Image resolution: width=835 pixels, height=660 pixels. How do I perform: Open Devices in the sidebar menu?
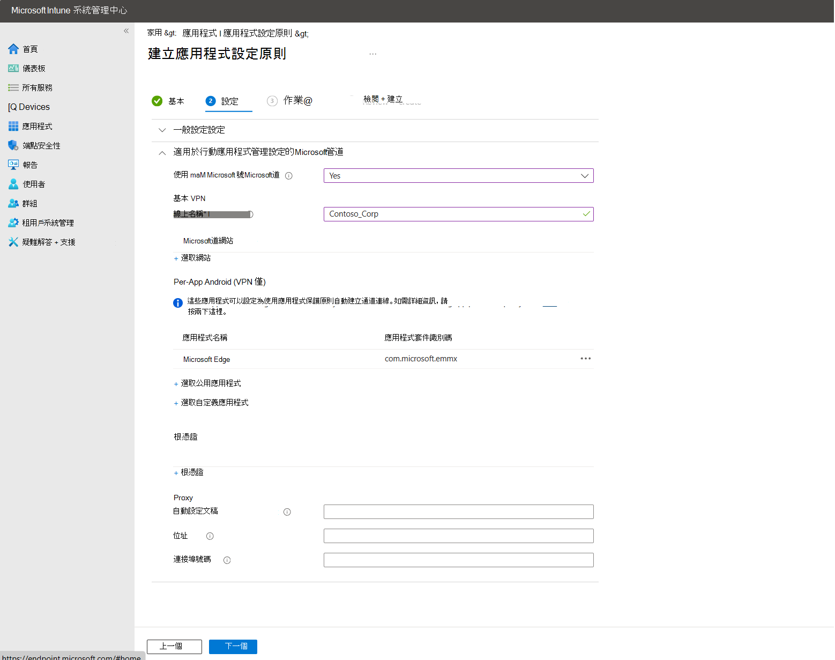tap(29, 107)
